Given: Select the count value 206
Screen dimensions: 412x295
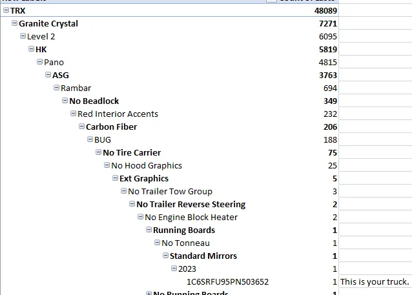Looking at the screenshot, I should 330,127.
